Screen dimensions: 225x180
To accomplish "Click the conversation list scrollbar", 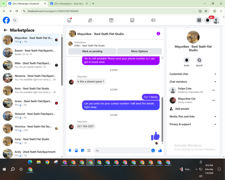I will pyautogui.click(x=62, y=61).
